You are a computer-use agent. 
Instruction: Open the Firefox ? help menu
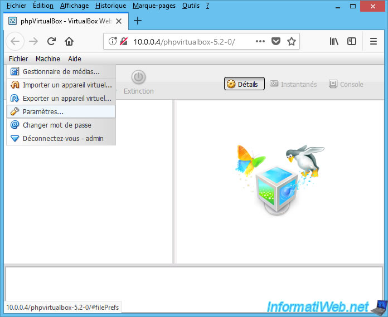tap(207, 6)
